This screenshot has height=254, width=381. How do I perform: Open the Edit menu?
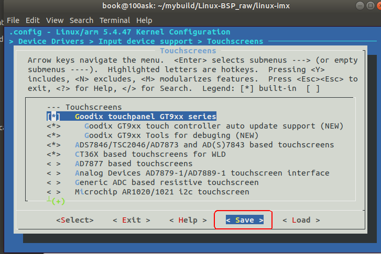coord(32,20)
